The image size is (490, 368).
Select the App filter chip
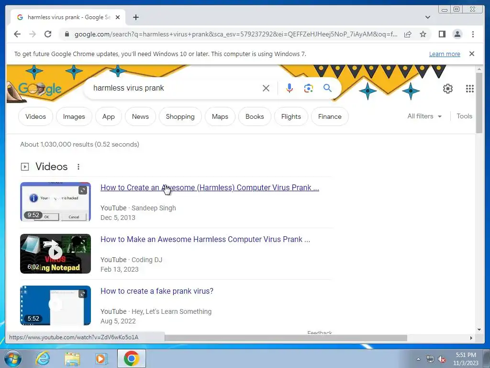pos(109,116)
